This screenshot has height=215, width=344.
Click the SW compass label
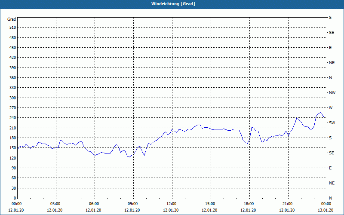[332, 123]
